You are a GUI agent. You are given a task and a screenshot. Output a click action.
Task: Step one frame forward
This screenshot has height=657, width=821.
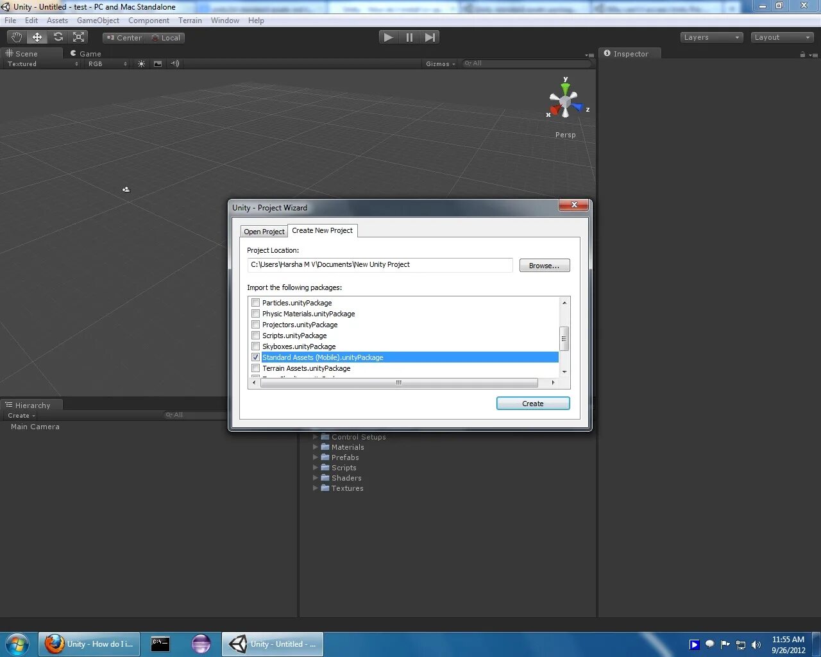coord(430,37)
